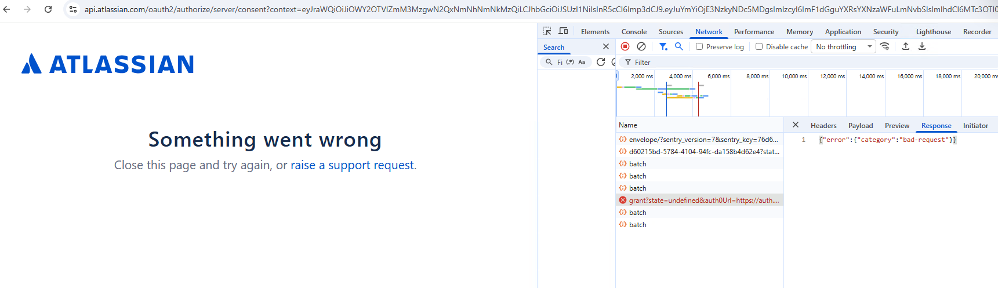Viewport: 998px width, 288px height.
Task: Select the Network tab
Action: [x=709, y=32]
